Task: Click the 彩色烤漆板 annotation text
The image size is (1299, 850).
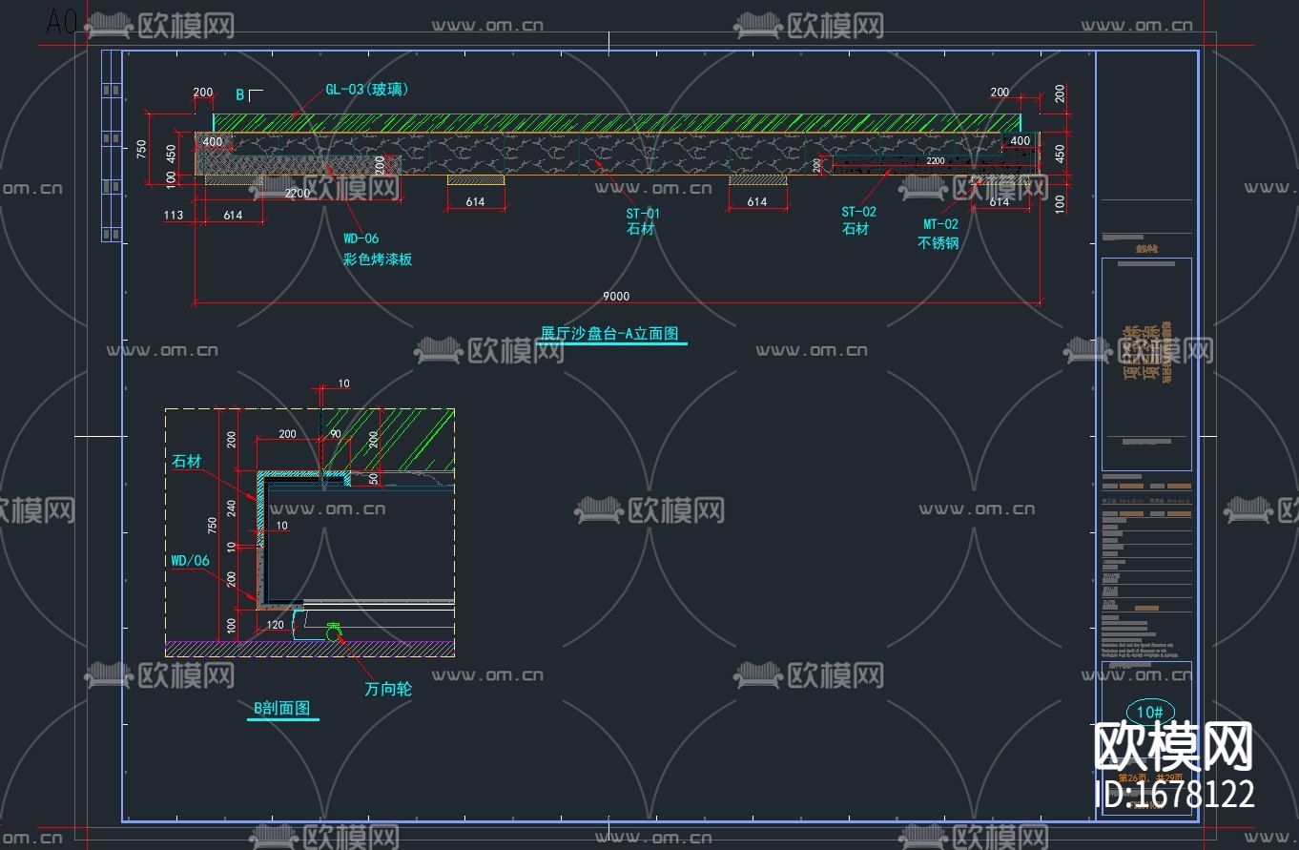Action: (x=378, y=259)
